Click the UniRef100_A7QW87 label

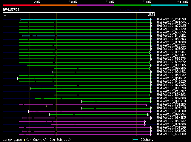(x=171, y=55)
